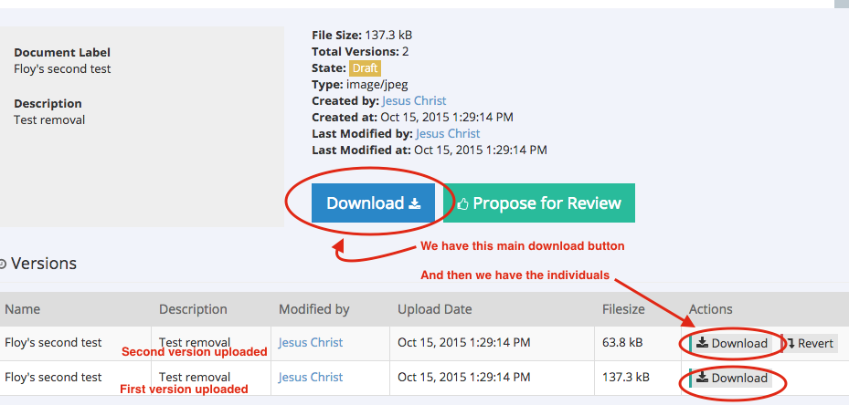This screenshot has height=405, width=849.
Task: Open Jesus Christ link in 137.3 kB row
Action: [311, 377]
